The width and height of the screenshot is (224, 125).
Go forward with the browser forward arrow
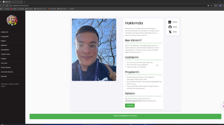(x=4, y=5)
